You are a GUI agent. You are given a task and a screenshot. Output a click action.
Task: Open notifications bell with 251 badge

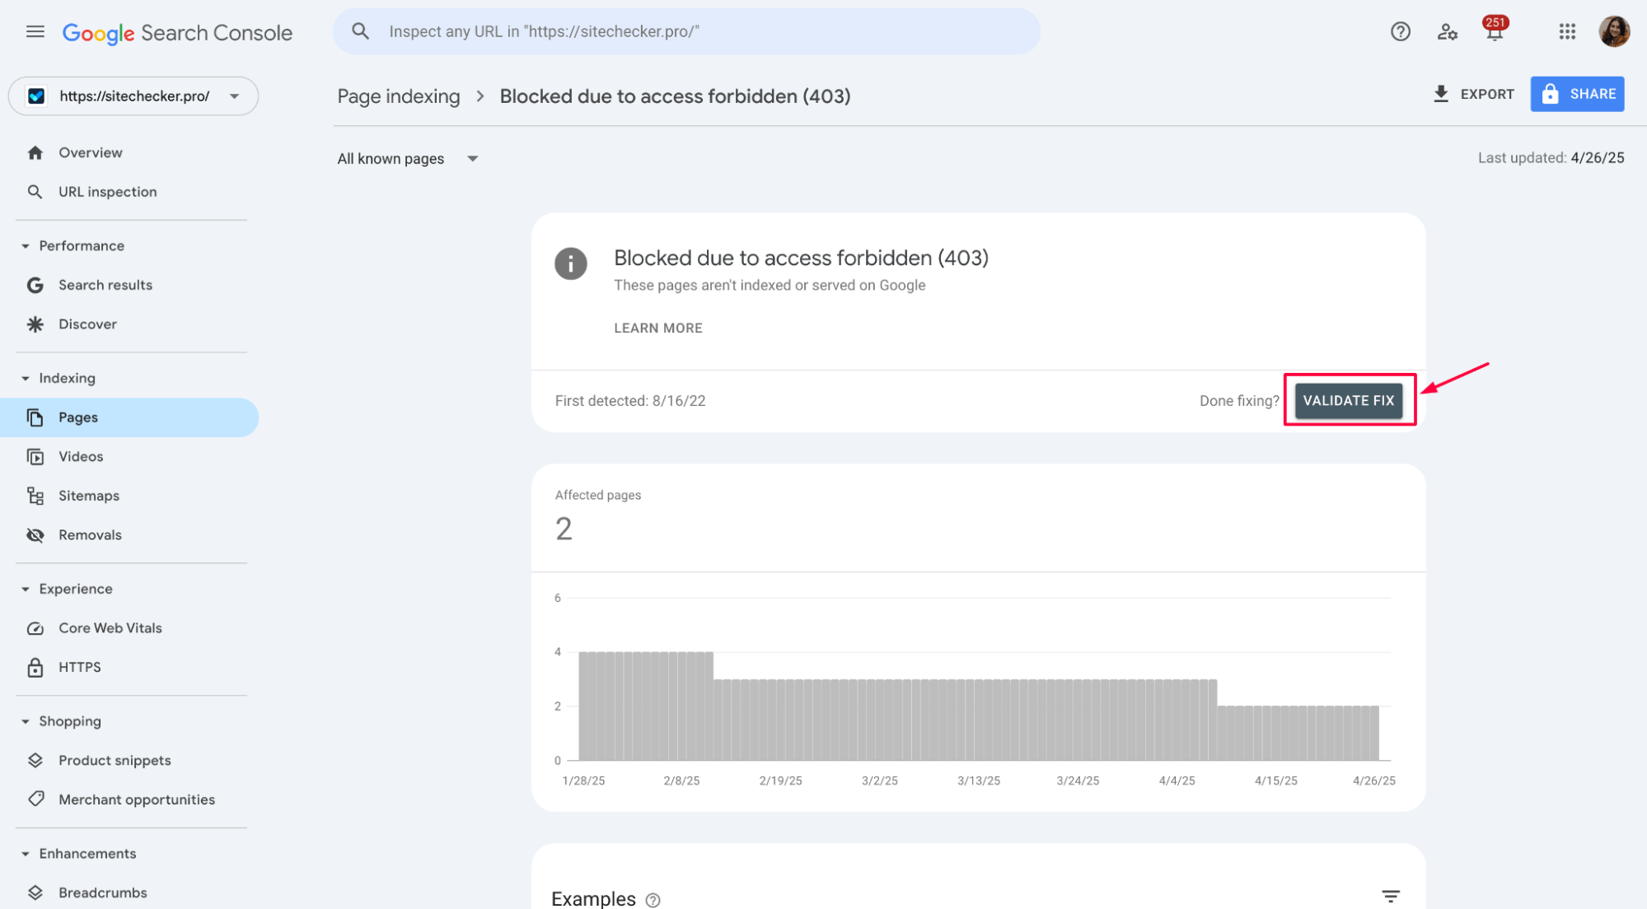(x=1494, y=30)
